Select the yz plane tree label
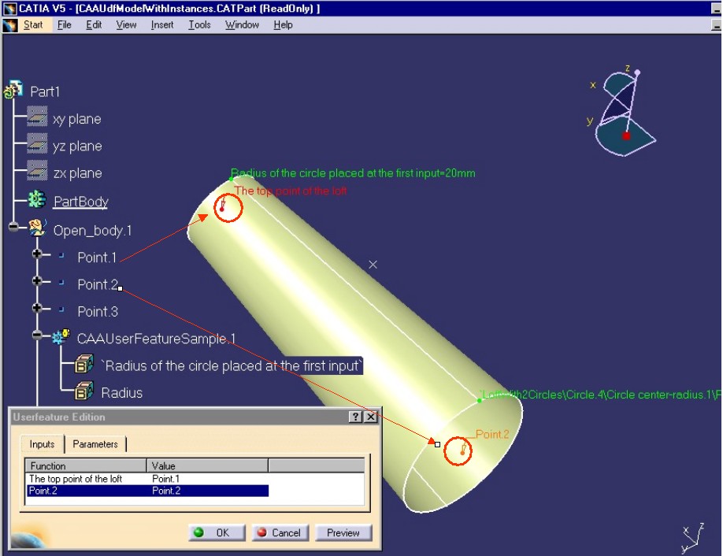Viewport: 723px width, 556px height. click(x=77, y=146)
